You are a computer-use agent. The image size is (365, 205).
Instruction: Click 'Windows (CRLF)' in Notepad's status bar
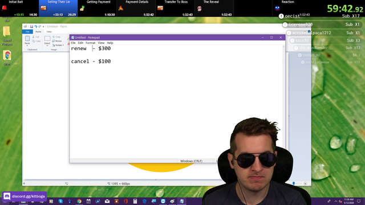click(x=191, y=161)
